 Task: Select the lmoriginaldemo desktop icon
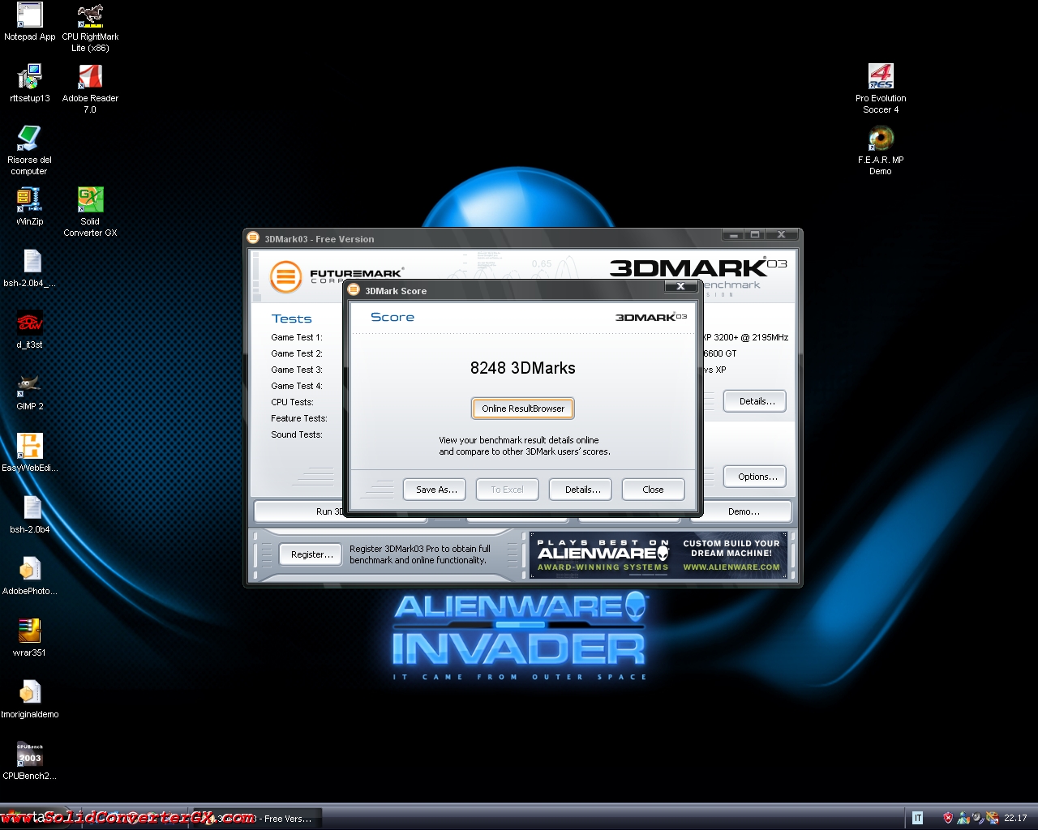tap(29, 700)
